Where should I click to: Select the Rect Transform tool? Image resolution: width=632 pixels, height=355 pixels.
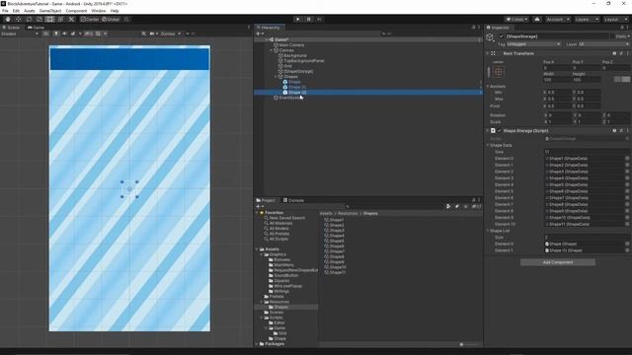pyautogui.click(x=50, y=20)
